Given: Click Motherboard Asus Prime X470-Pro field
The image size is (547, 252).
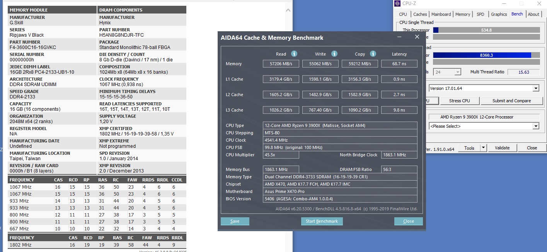Looking at the screenshot, I should 340,191.
